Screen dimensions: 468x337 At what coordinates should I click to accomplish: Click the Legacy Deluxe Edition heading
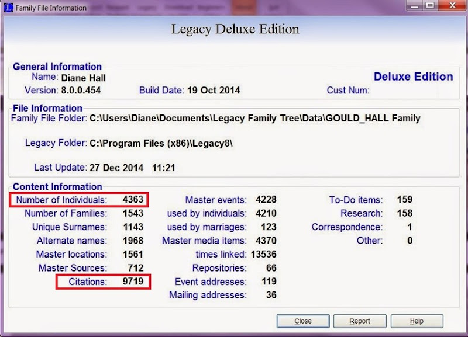tap(235, 29)
